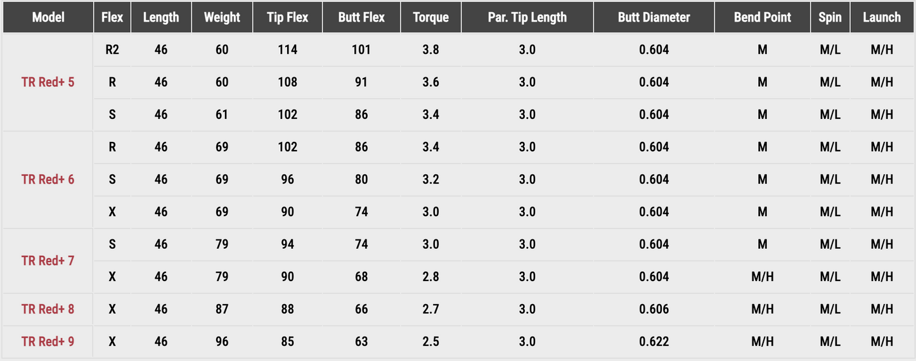Select the Spin column header

pyautogui.click(x=830, y=17)
